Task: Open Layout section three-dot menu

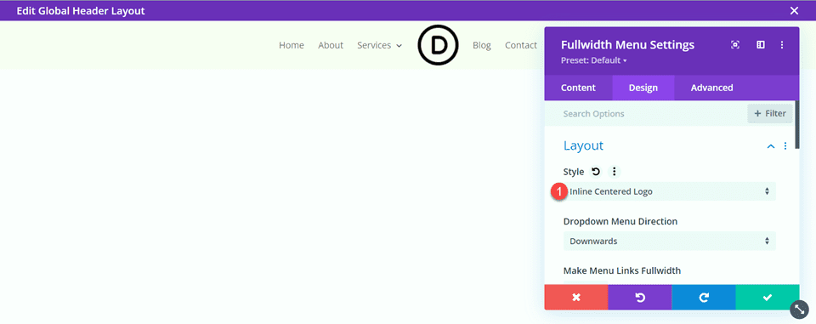Action: tap(785, 146)
